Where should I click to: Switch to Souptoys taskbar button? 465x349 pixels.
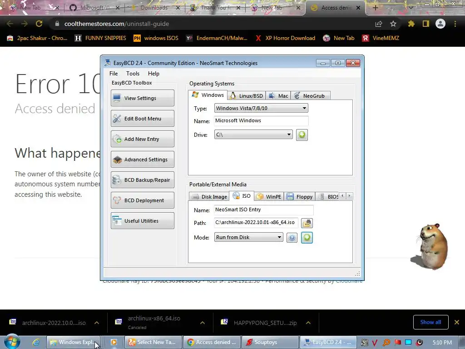(270, 342)
